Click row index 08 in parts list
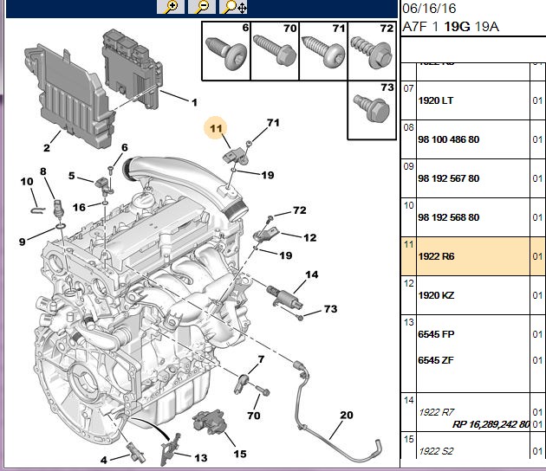This screenshot has width=546, height=471. (408, 127)
